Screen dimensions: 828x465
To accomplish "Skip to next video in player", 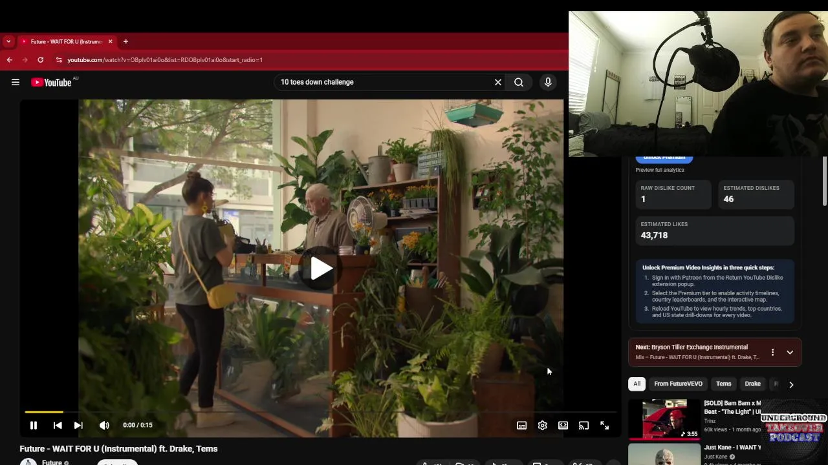I will click(78, 425).
